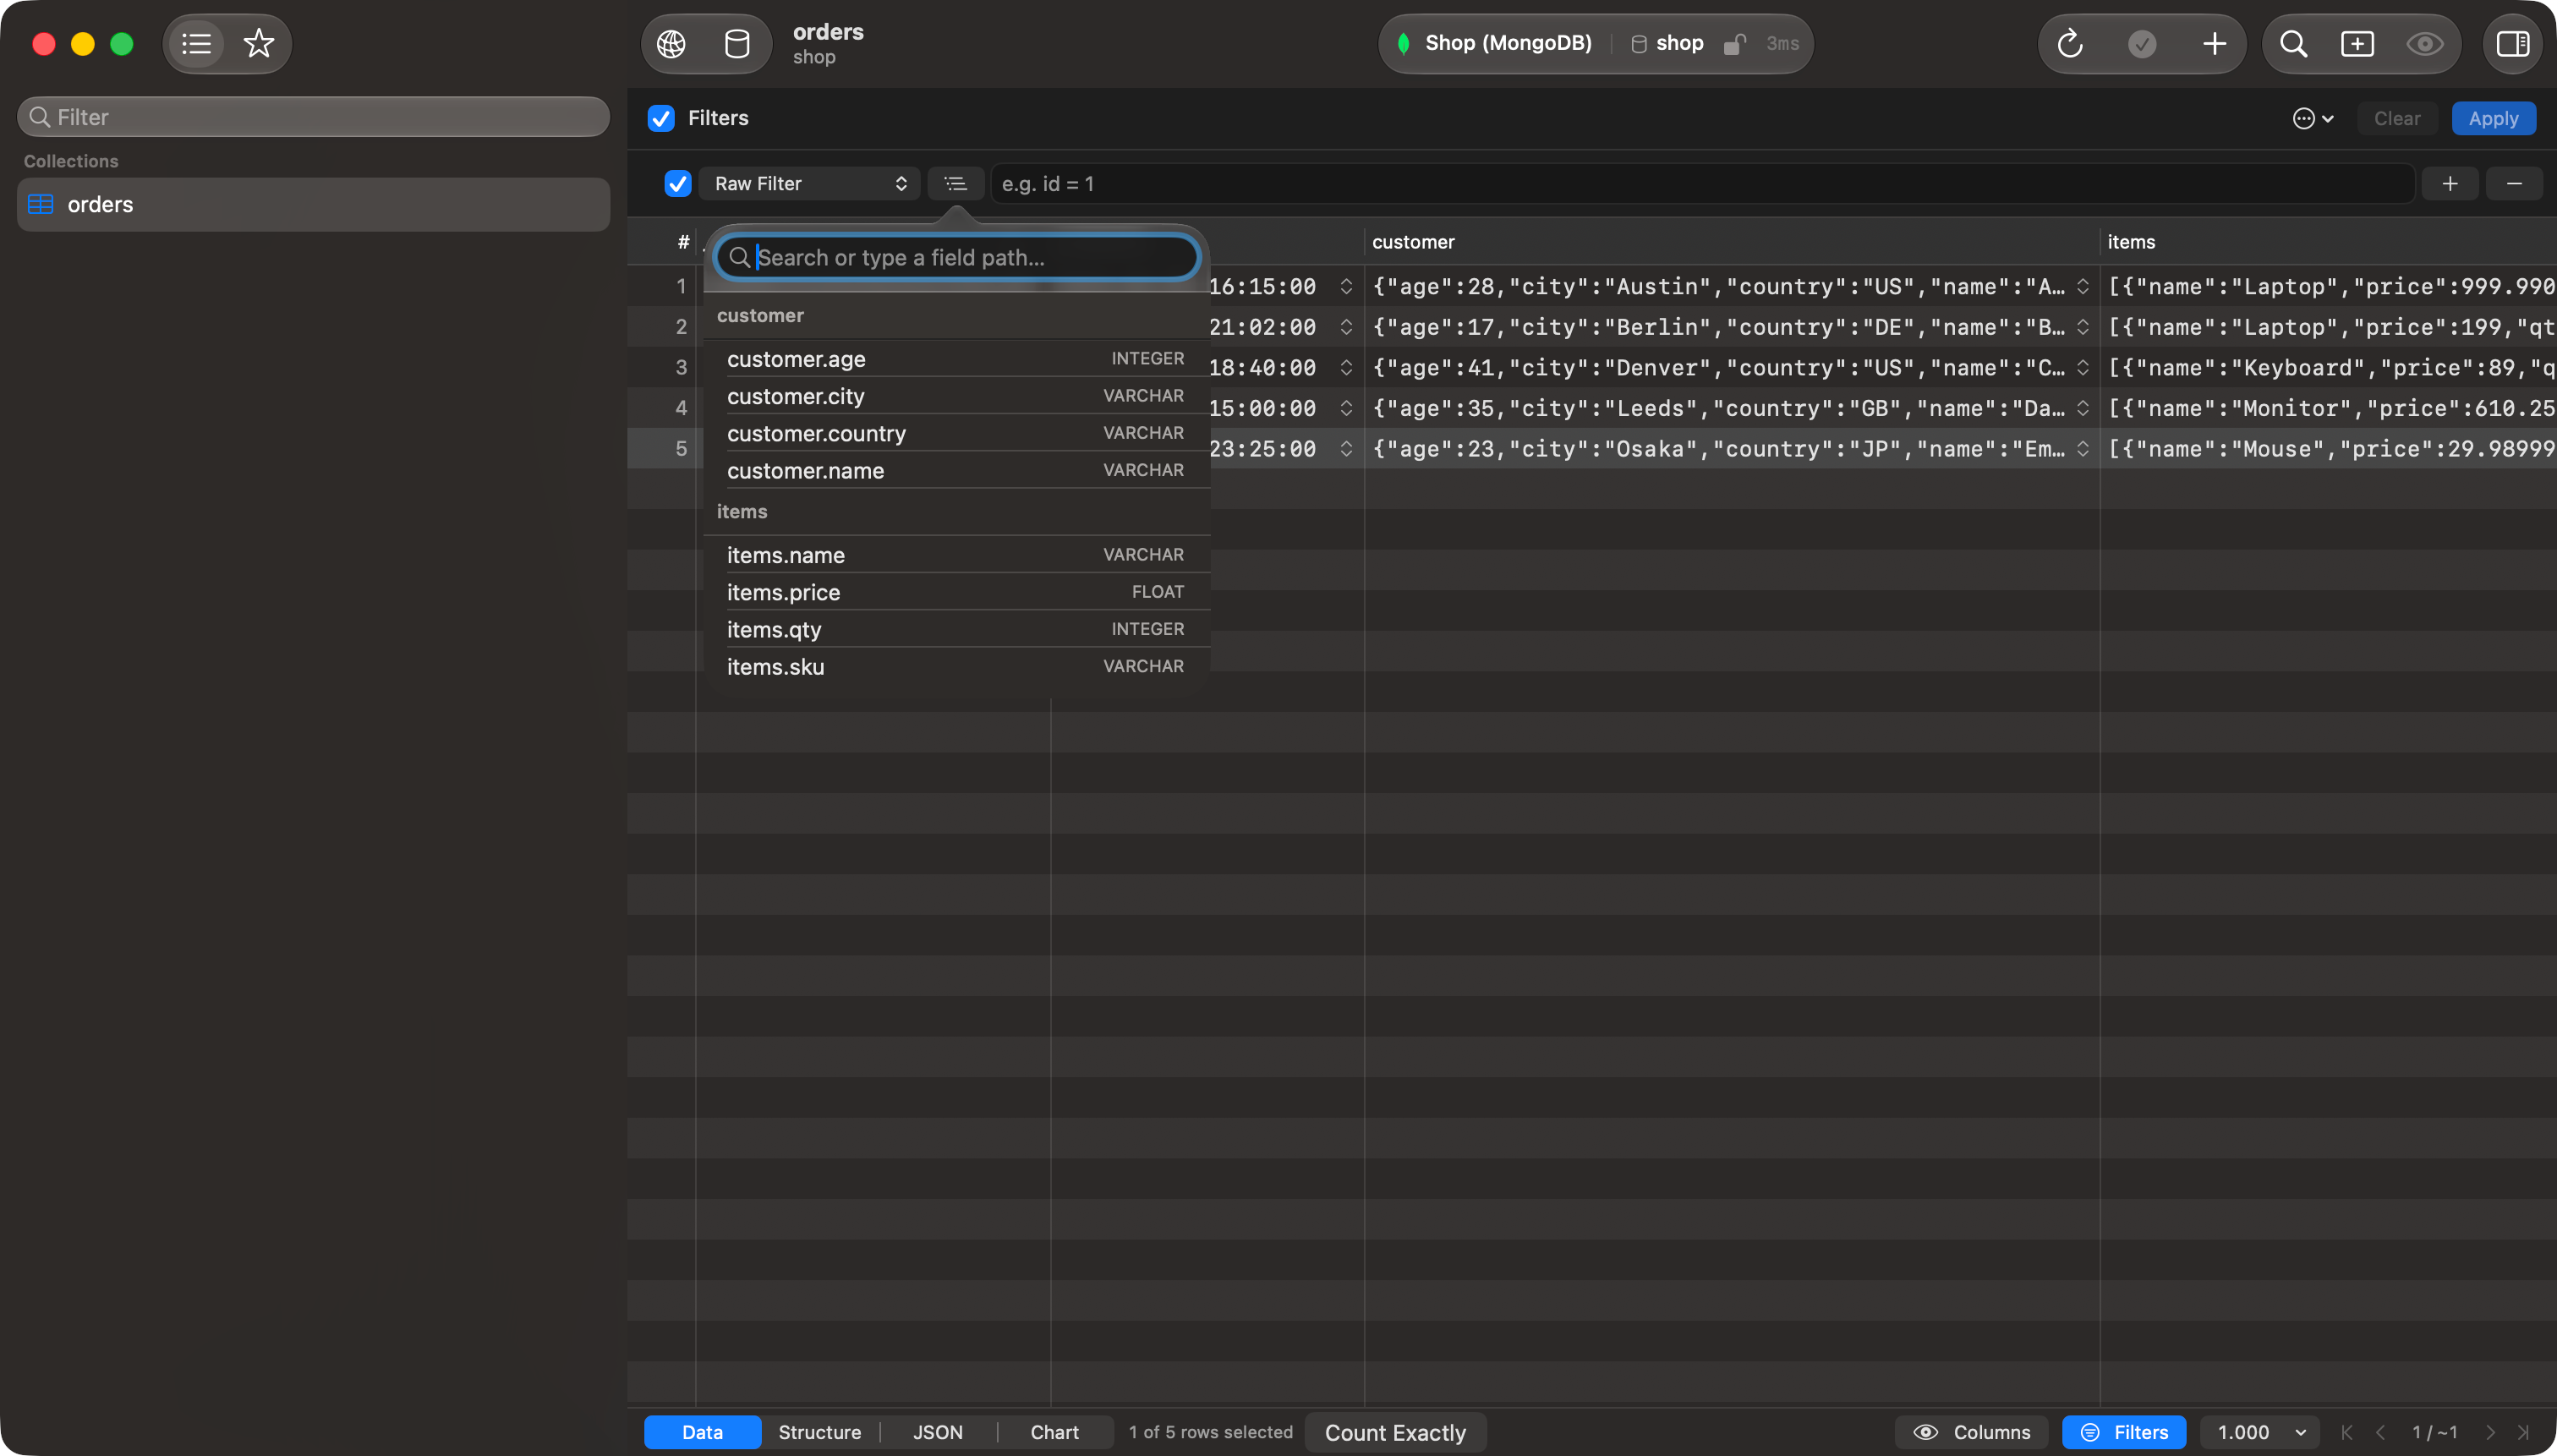2557x1456 pixels.
Task: Click the Count Exactly button
Action: pyautogui.click(x=1395, y=1432)
